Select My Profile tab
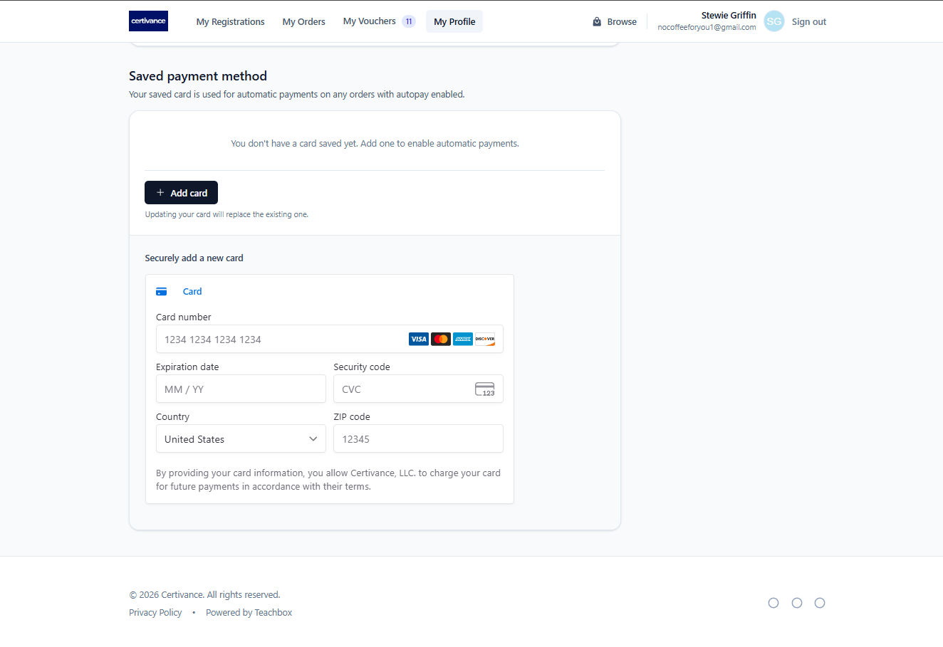Image resolution: width=943 pixels, height=647 pixels. tap(454, 22)
